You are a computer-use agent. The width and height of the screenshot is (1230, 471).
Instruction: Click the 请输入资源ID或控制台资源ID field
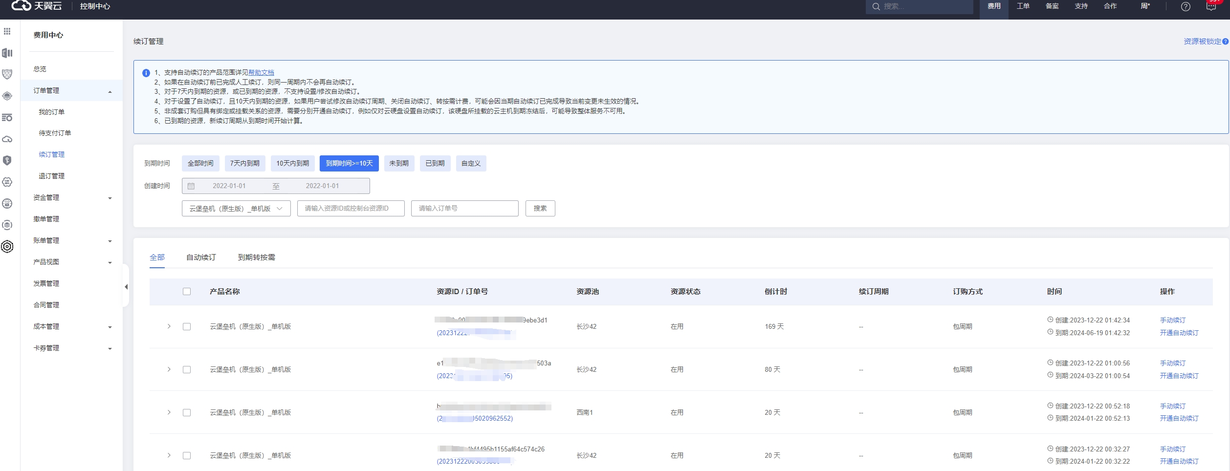(x=351, y=209)
